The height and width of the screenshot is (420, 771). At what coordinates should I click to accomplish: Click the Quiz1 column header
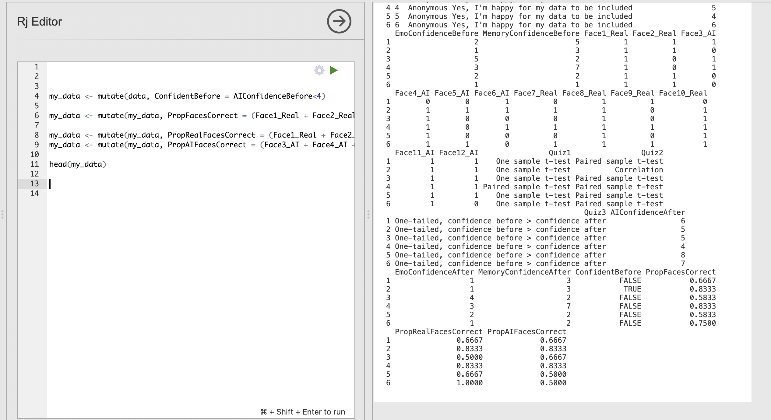tap(560, 153)
